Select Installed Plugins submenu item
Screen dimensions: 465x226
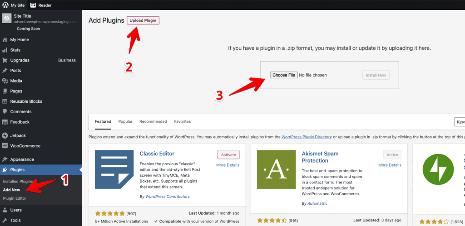click(x=18, y=181)
